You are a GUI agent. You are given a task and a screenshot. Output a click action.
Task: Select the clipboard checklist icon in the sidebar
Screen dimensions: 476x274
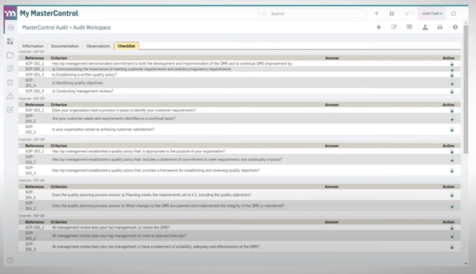coord(10,82)
